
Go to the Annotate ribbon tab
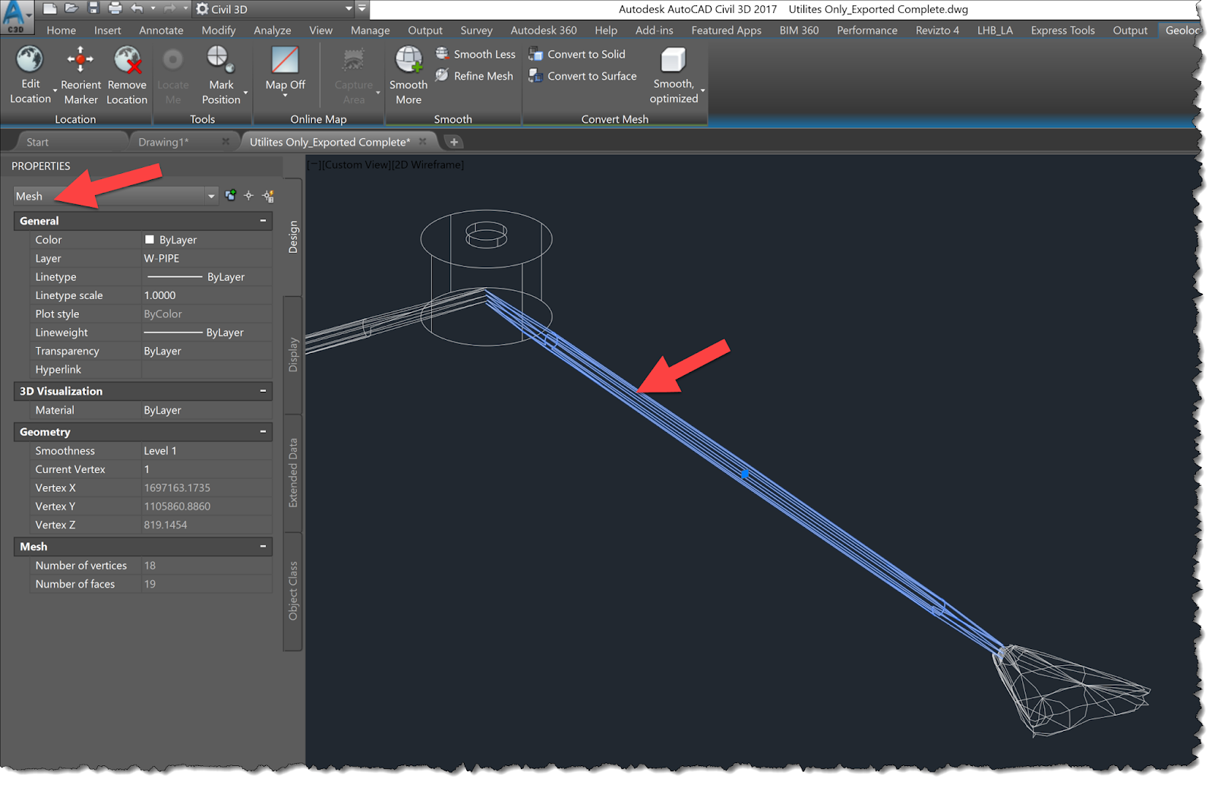pyautogui.click(x=161, y=30)
